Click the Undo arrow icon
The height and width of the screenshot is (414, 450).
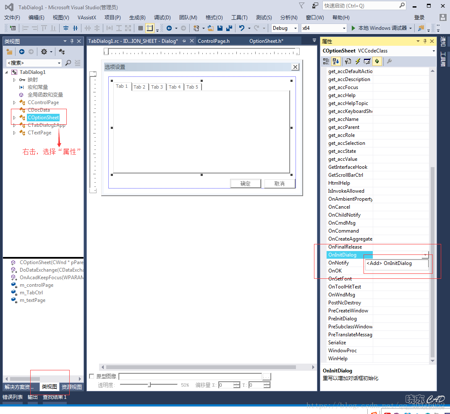point(242,28)
